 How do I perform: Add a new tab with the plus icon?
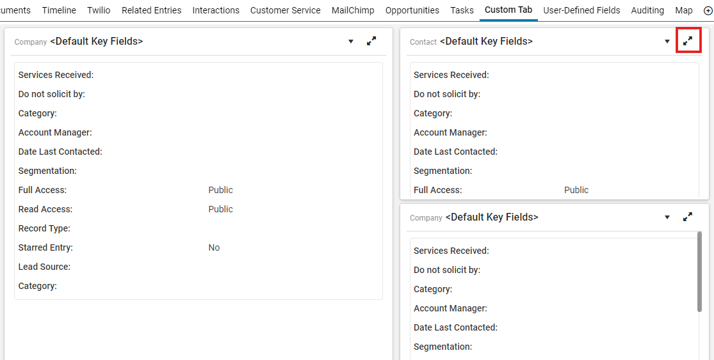[x=708, y=10]
